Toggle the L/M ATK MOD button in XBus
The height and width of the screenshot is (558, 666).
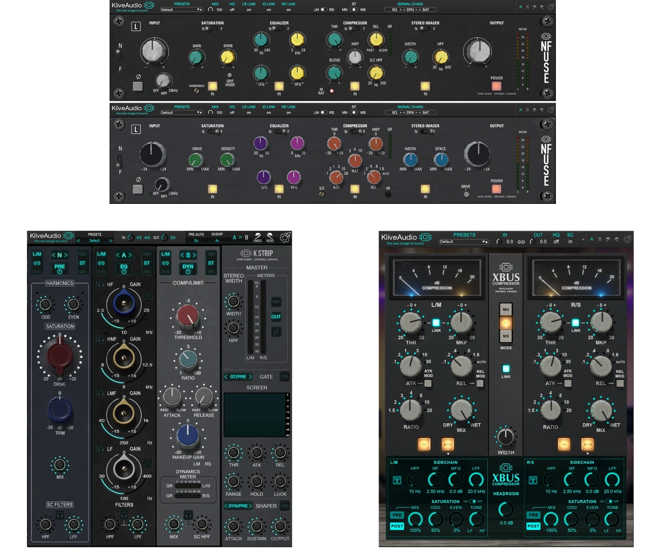(x=428, y=383)
